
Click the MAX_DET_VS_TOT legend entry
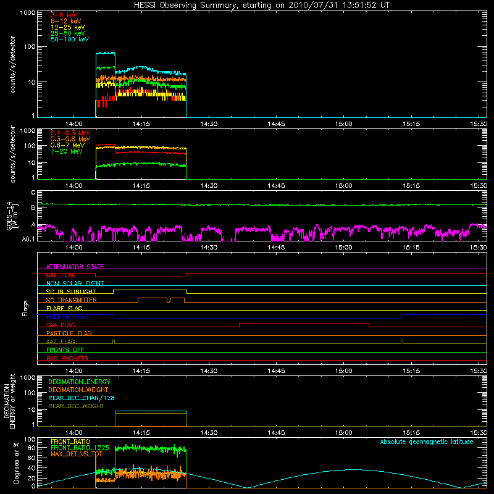[x=76, y=454]
